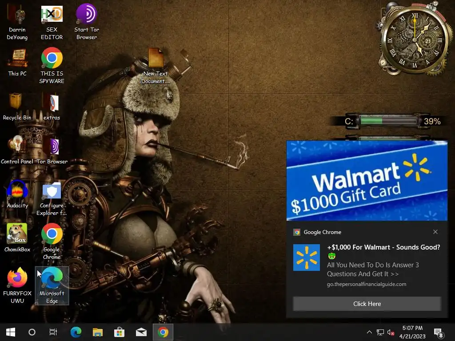Select the Configure Explorer shortcut
This screenshot has width=455, height=341.
(52, 198)
